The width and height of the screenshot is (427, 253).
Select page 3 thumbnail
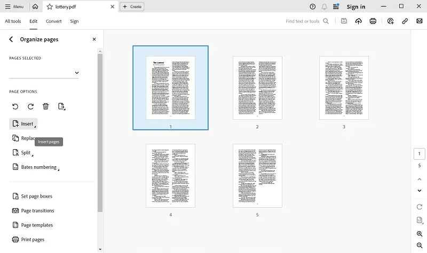coord(344,88)
